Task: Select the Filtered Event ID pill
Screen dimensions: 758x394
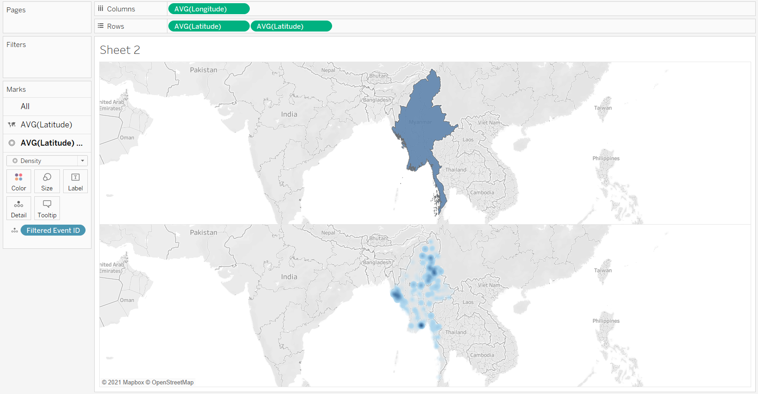Action: tap(53, 231)
